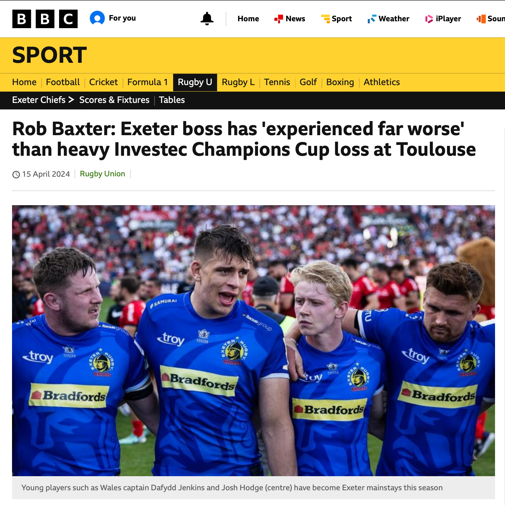
Task: Open the Athletics section
Action: click(382, 82)
